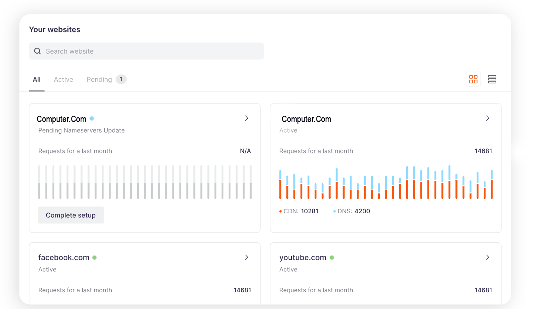Click green status dot next to youtube.com
This screenshot has height=309, width=560.
pyautogui.click(x=332, y=258)
